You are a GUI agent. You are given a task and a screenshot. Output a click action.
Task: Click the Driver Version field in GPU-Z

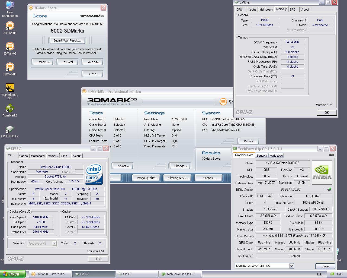[x=294, y=236]
